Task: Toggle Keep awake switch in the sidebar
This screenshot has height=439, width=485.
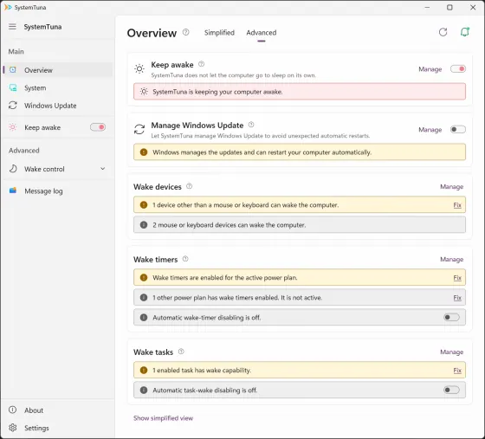Action: [98, 127]
